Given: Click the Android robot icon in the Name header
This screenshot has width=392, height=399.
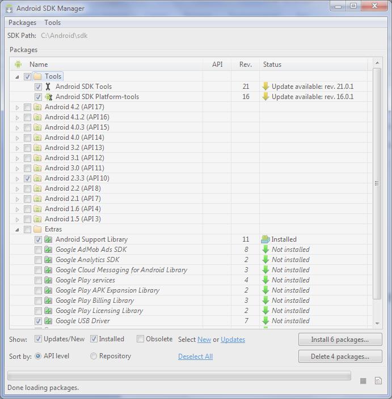Looking at the screenshot, I should point(18,65).
